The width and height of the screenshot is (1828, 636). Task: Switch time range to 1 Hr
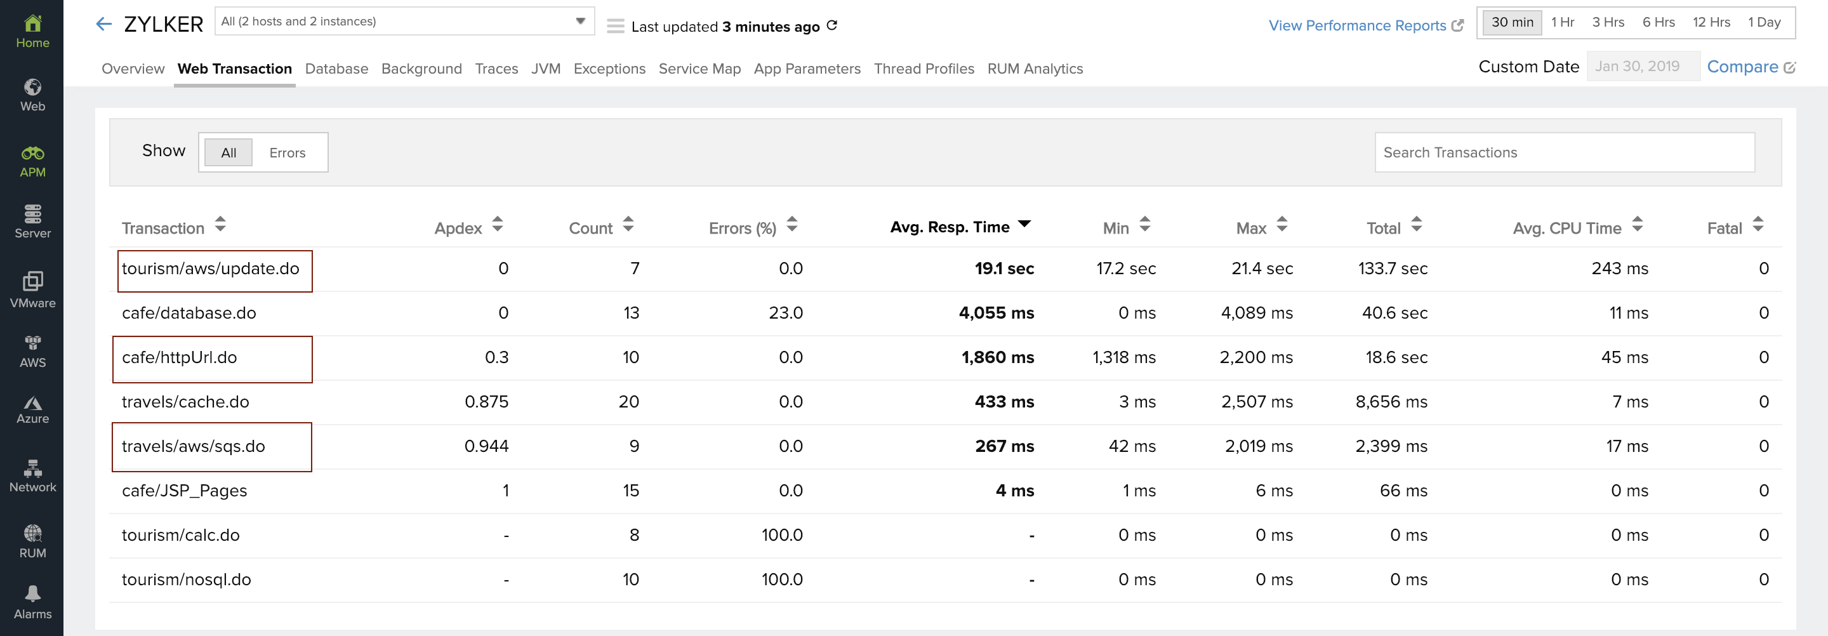(1562, 22)
